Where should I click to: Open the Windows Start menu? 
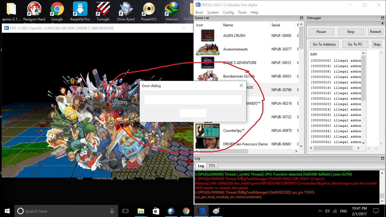tap(7, 211)
